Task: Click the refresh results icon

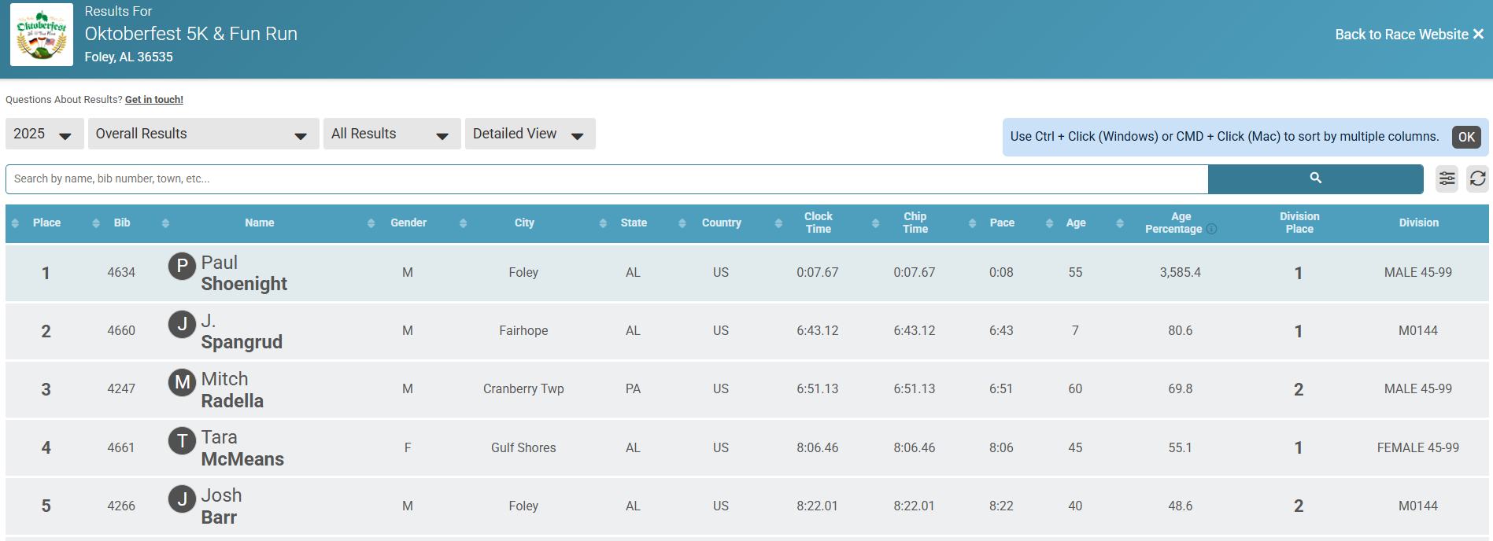Action: pos(1477,178)
